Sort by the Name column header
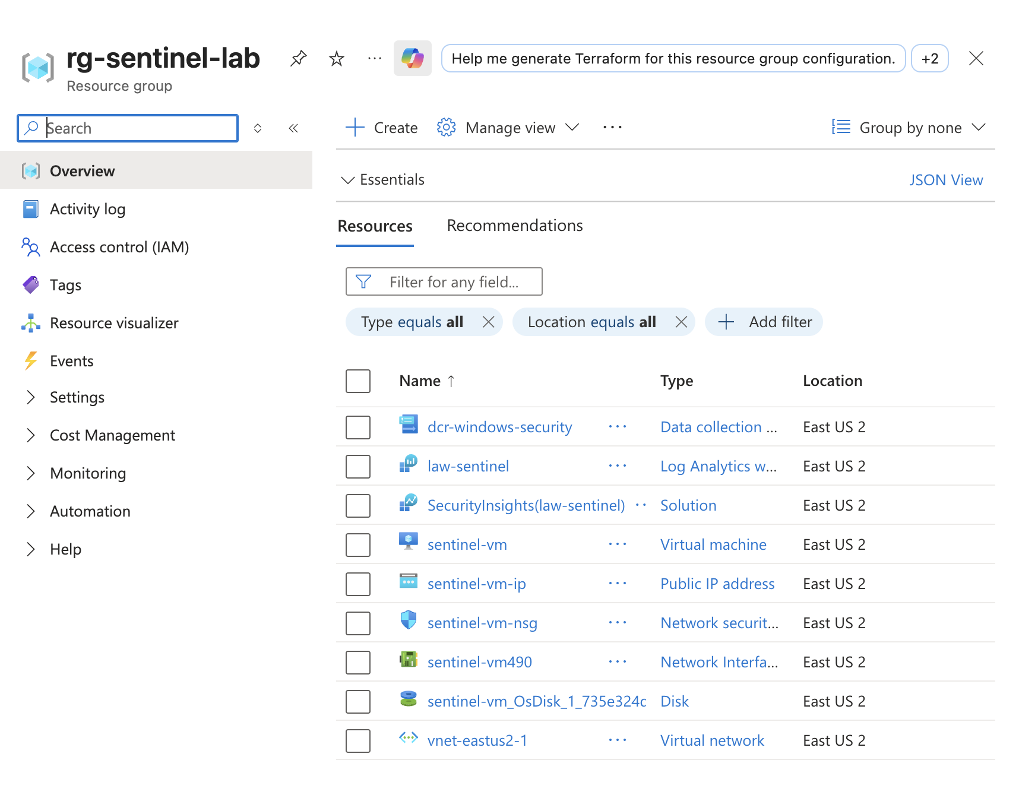 point(427,381)
